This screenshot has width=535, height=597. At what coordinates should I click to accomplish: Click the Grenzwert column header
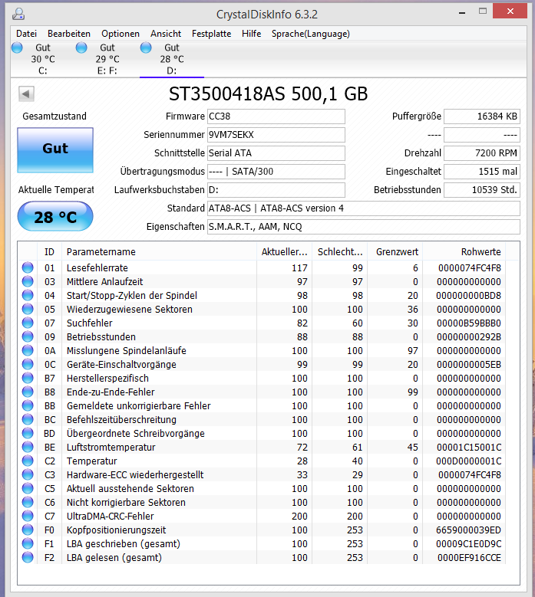coord(395,251)
